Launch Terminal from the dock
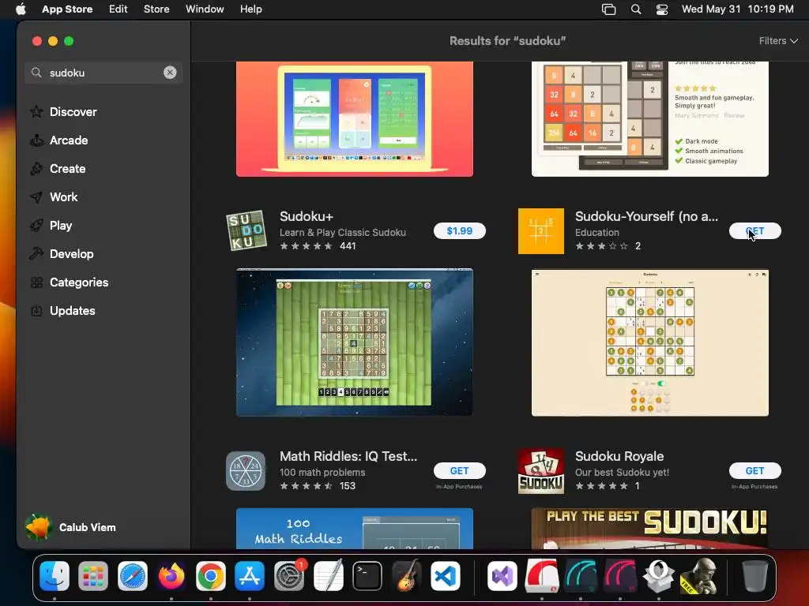This screenshot has width=809, height=606. 367,575
